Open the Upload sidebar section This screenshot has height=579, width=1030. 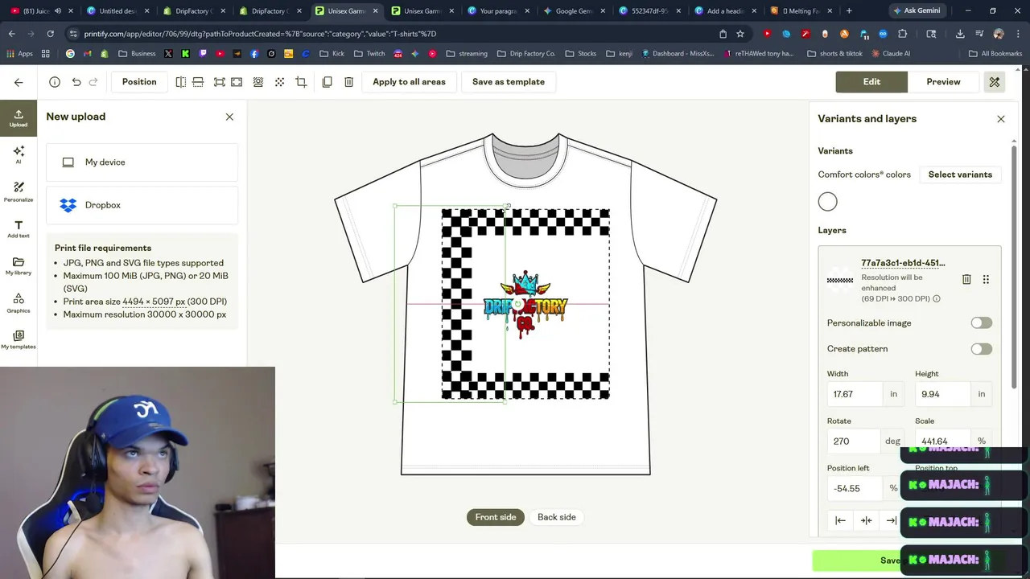[19, 118]
